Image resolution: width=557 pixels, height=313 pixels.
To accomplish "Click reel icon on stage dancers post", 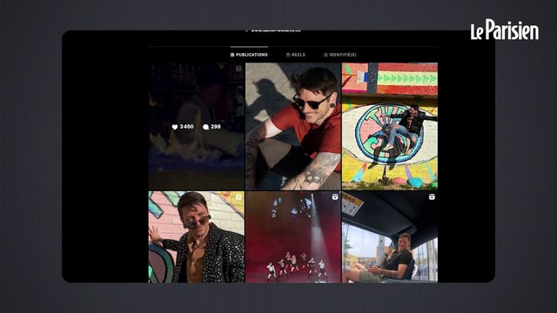I will [x=335, y=196].
